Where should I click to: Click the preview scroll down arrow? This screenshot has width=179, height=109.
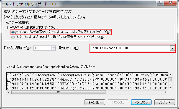tap(170, 87)
